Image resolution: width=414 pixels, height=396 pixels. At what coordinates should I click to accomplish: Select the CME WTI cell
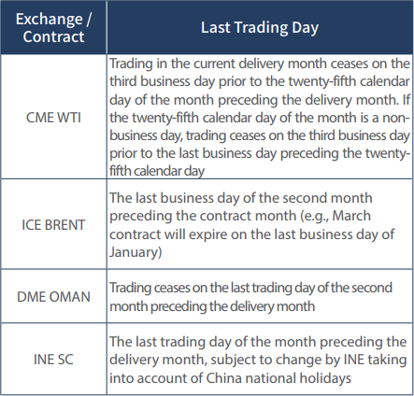click(x=53, y=117)
